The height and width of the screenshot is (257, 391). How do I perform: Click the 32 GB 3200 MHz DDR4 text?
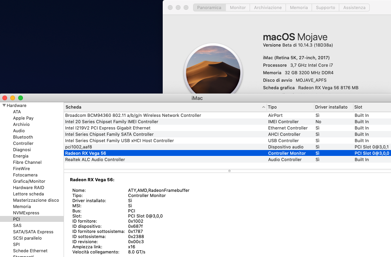tap(309, 73)
